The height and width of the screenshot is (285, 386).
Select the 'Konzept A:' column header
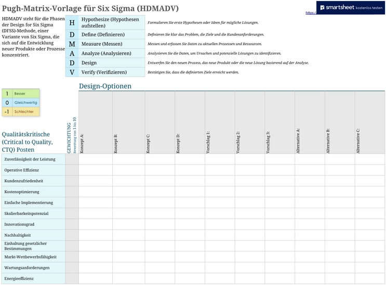click(96, 123)
